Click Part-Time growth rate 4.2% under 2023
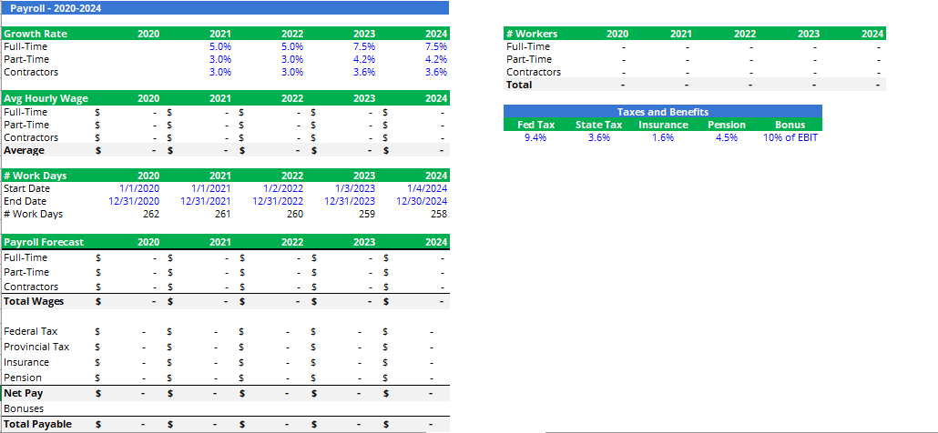Image resolution: width=938 pixels, height=433 pixels. click(x=364, y=59)
